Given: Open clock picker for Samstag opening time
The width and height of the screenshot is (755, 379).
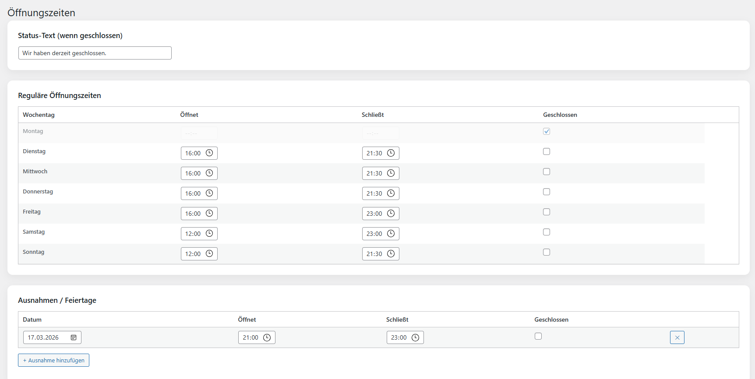Looking at the screenshot, I should (x=209, y=234).
